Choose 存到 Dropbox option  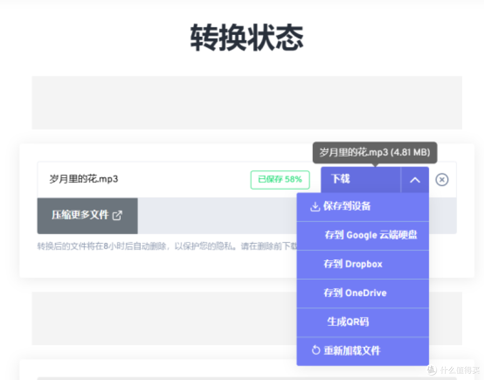(x=363, y=264)
